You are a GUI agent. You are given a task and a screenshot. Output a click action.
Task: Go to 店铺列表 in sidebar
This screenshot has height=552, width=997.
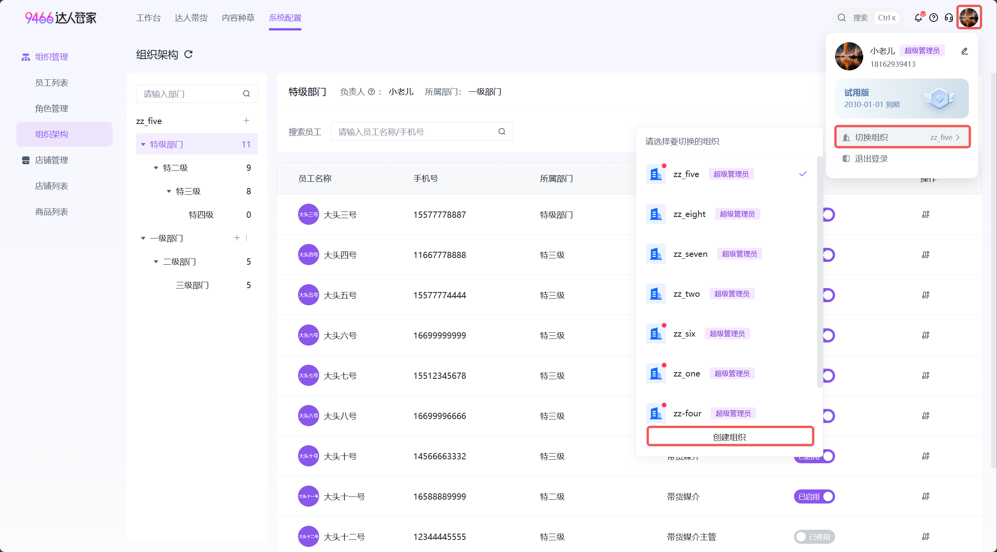(52, 186)
